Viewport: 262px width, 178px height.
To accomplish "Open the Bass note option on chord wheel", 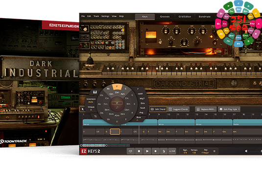I will pos(139,119).
